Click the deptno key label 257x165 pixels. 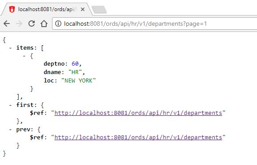click(x=54, y=63)
